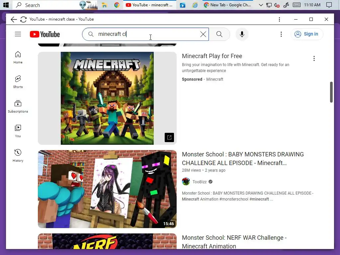Screen dimensions: 340x255
Task: Open the pen workspace tray icon
Action: tap(286, 5)
